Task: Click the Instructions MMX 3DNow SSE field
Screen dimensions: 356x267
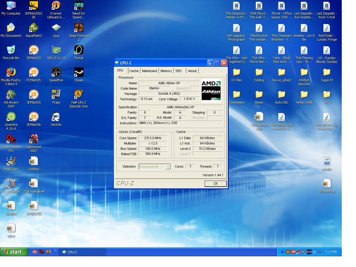Action: pyautogui.click(x=180, y=123)
